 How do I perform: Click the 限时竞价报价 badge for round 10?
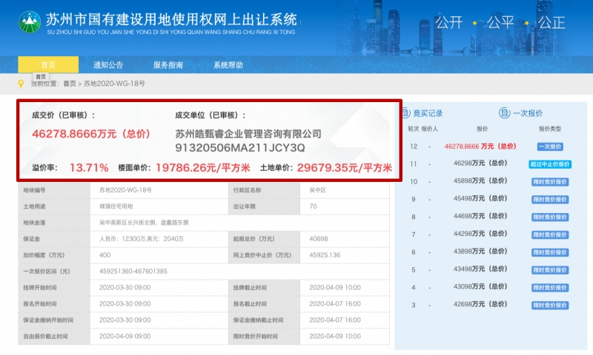pos(550,181)
